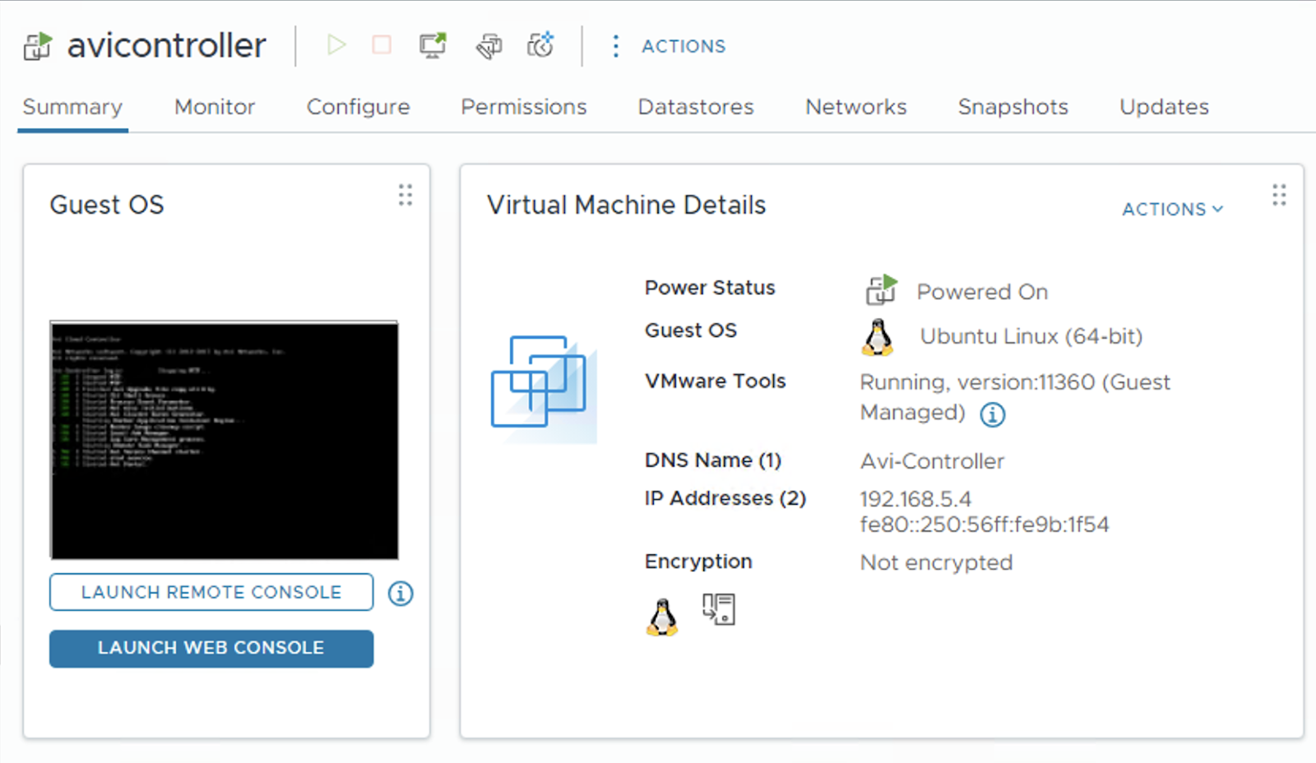Screen dimensions: 1316x763
Task: Click the avicontroller title text
Action: pyautogui.click(x=166, y=45)
